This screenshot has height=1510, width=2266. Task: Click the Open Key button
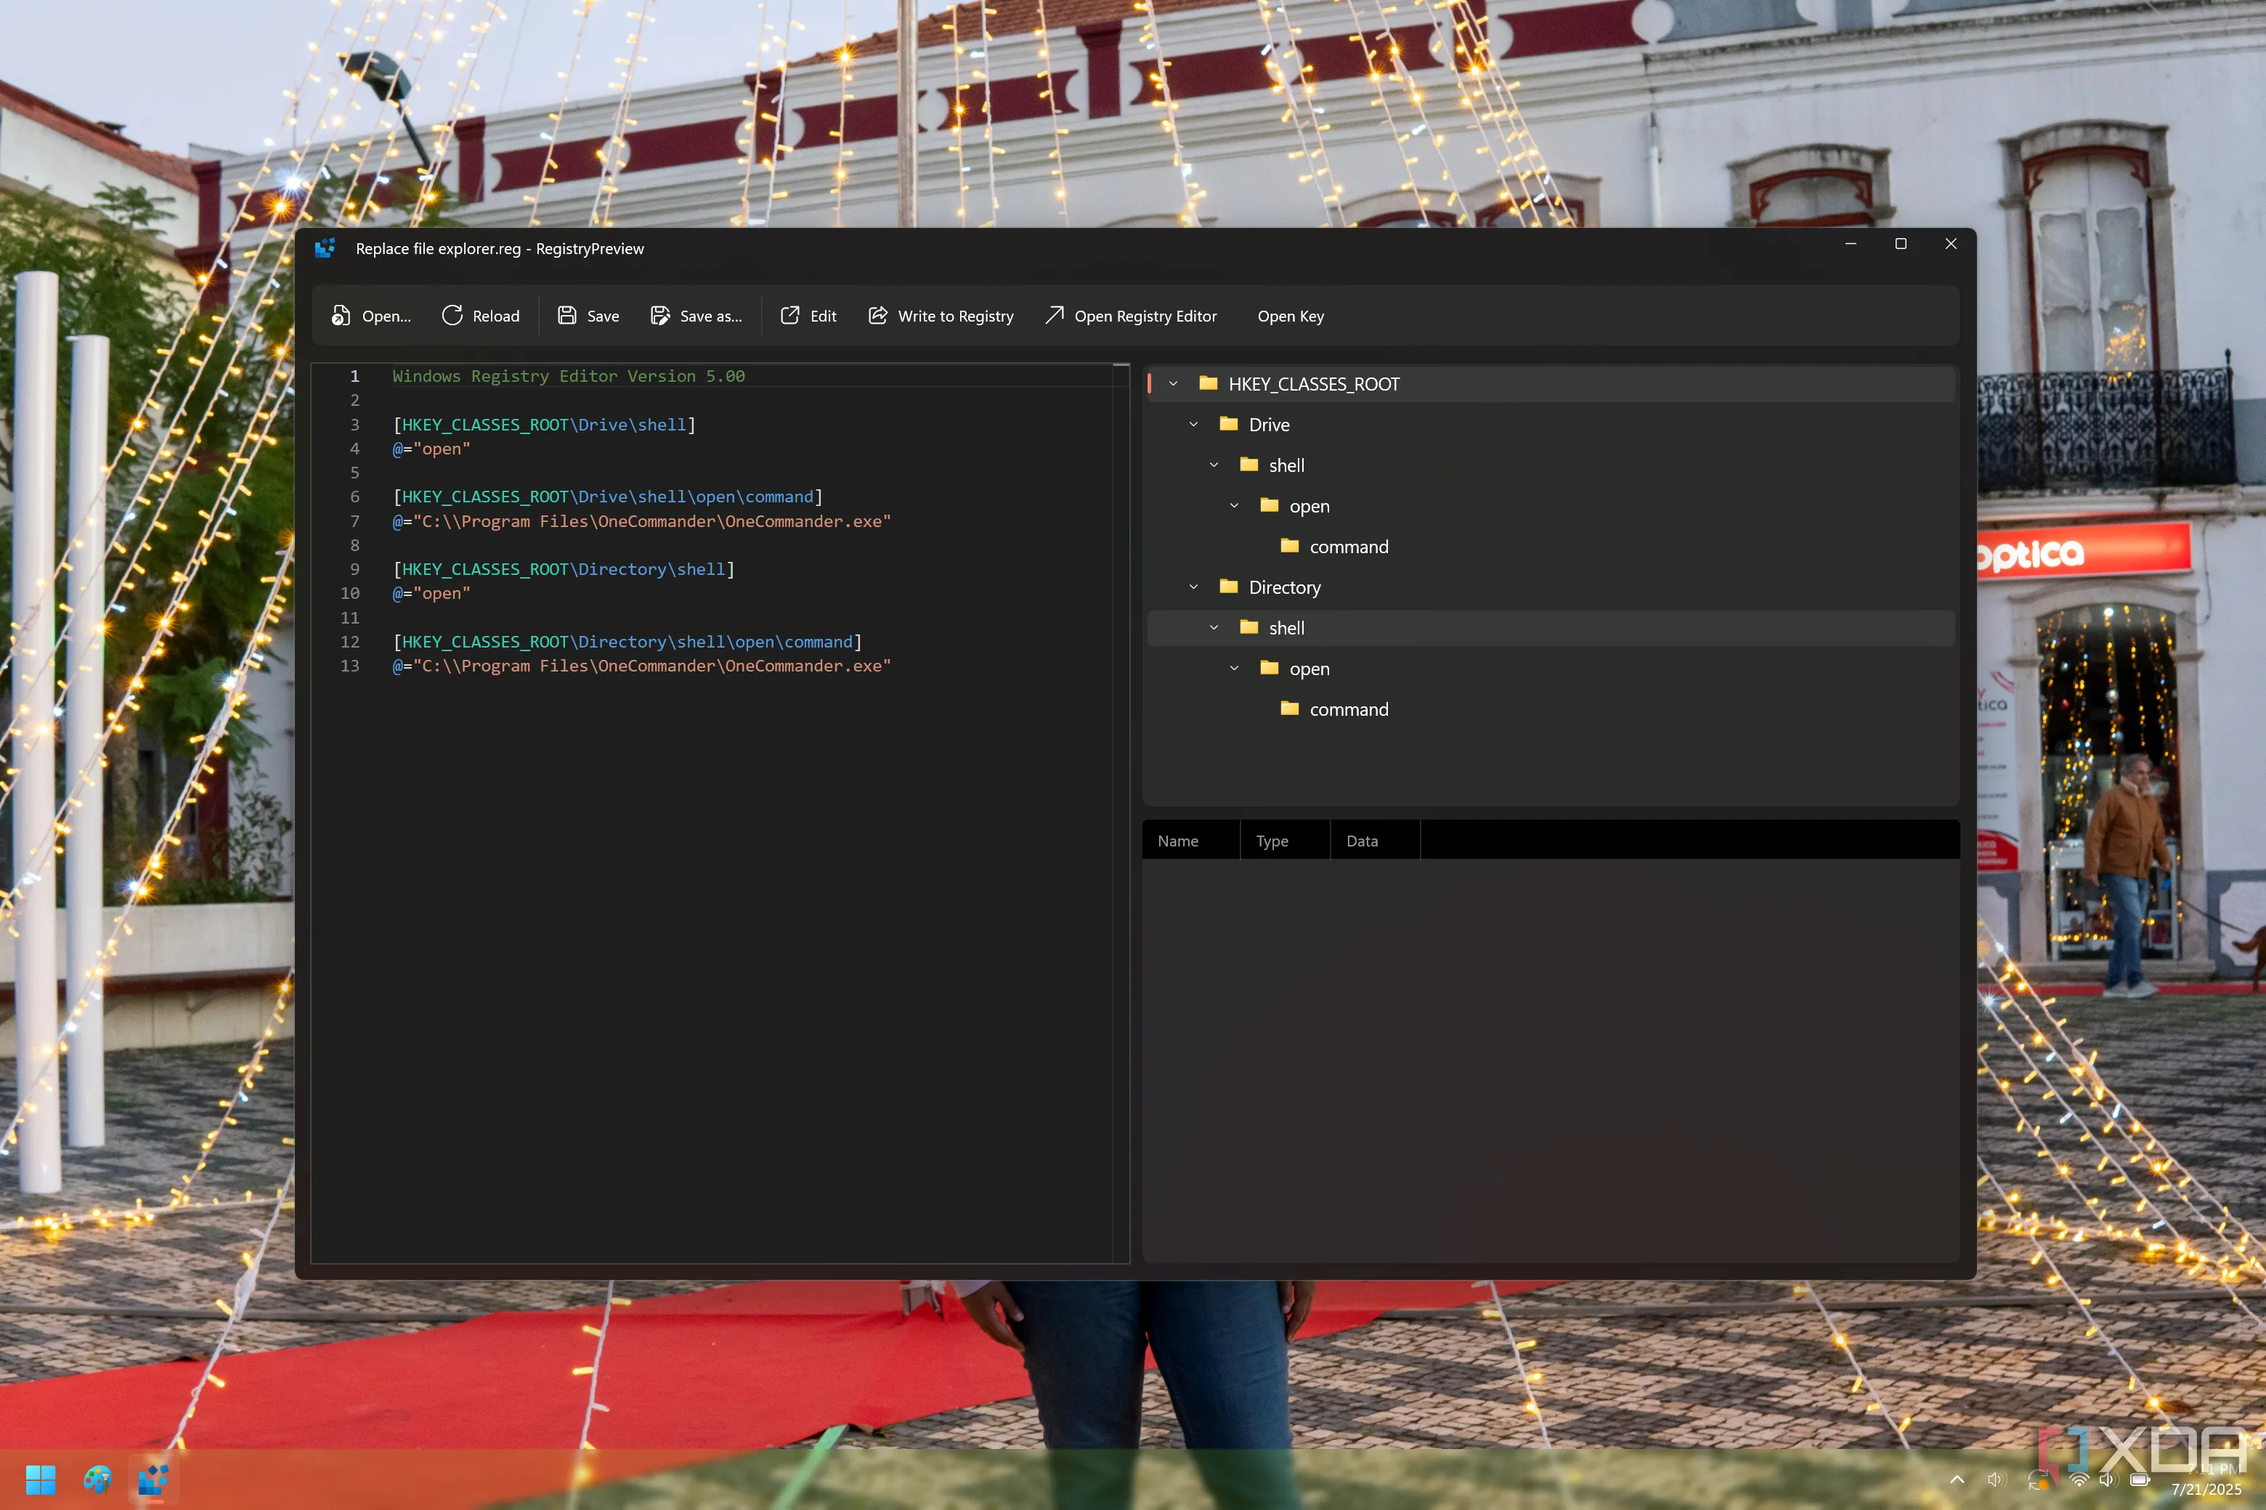click(x=1290, y=316)
